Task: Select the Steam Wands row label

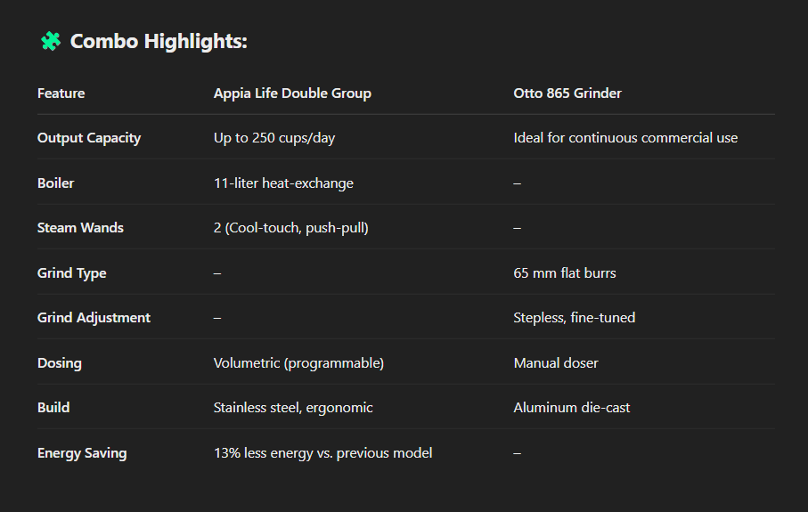Action: [x=80, y=228]
